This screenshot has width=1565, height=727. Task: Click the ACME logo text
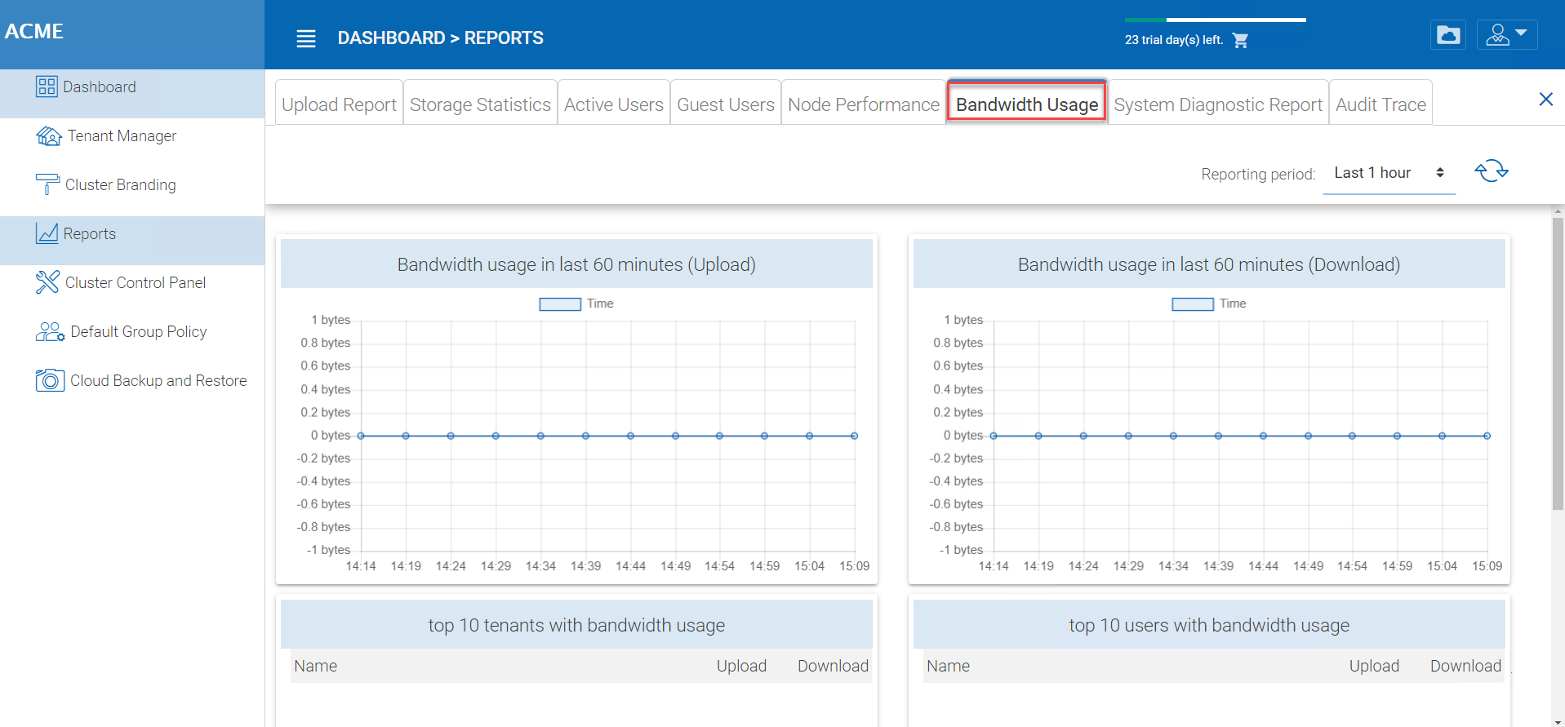point(34,32)
